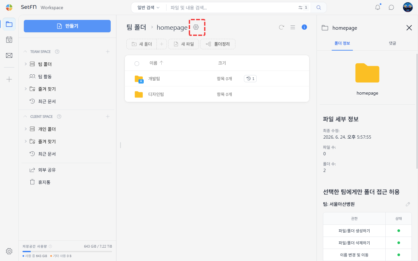The width and height of the screenshot is (418, 261).
Task: Open TEAM SPACE 최근 문서
Action: coord(47,101)
